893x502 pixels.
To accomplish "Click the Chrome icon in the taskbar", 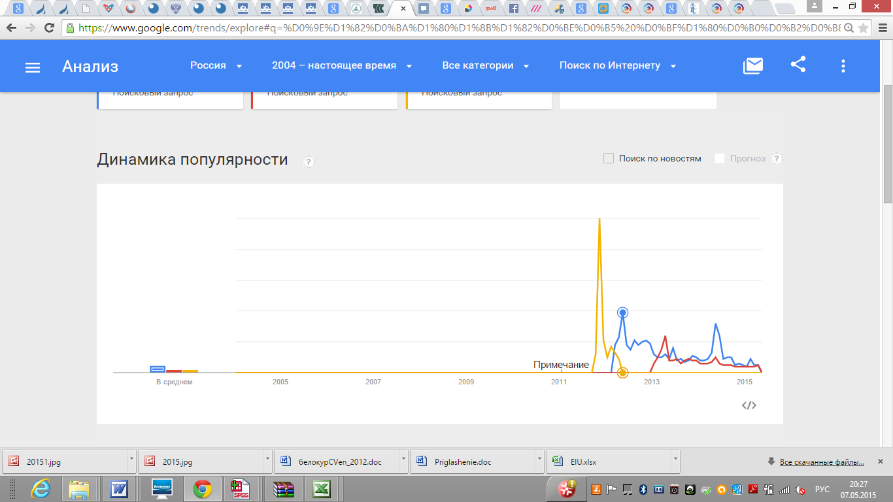I will tap(202, 488).
